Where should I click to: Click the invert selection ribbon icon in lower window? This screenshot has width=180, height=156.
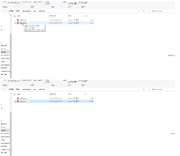[79, 81]
